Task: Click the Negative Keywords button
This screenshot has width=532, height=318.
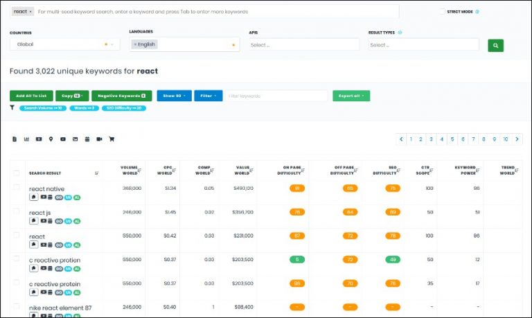Action: (x=121, y=96)
